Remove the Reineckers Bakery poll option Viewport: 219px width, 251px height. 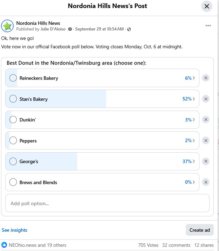[x=206, y=78]
